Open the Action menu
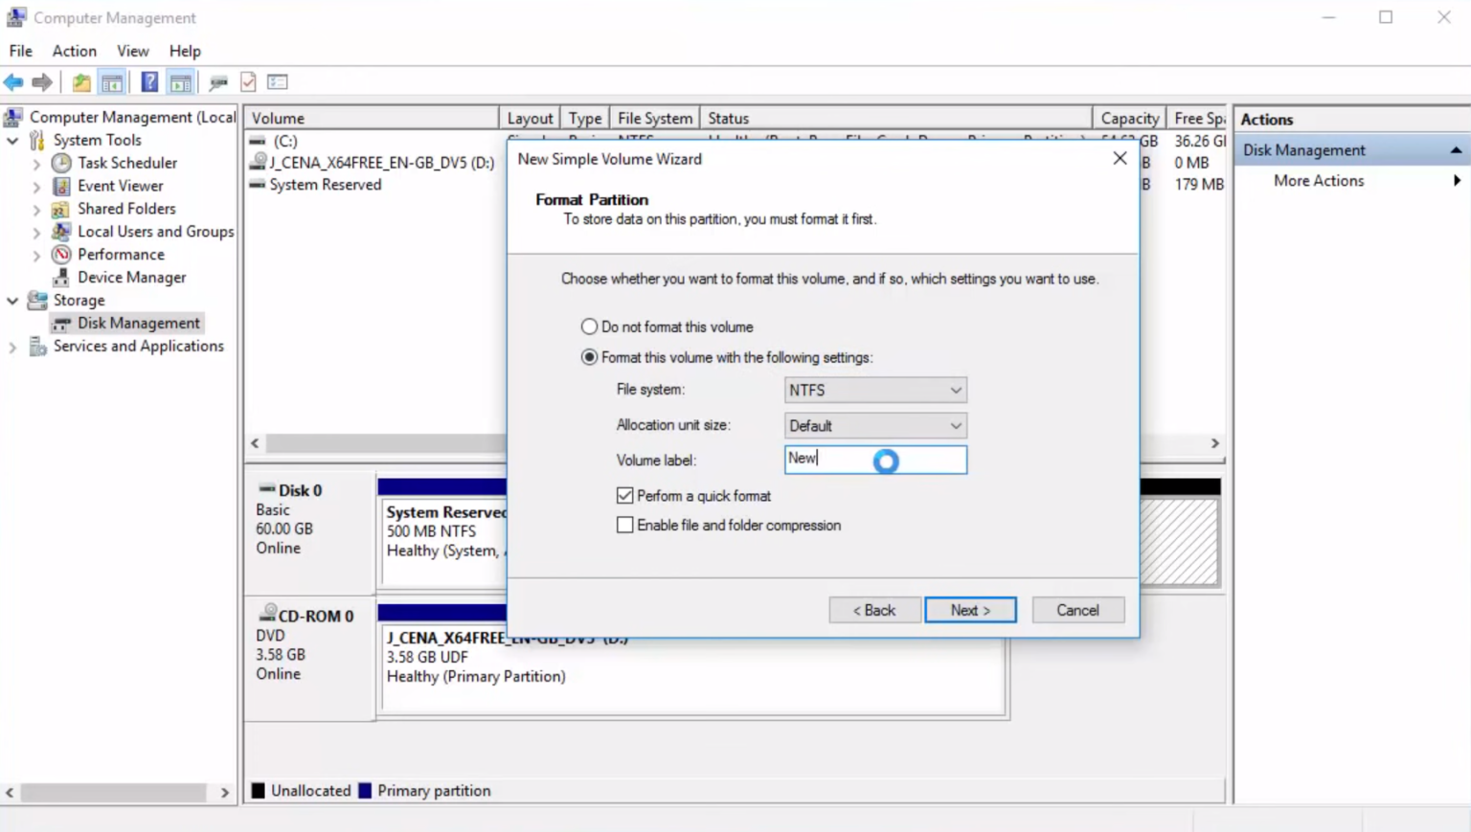This screenshot has height=832, width=1471. 74,51
